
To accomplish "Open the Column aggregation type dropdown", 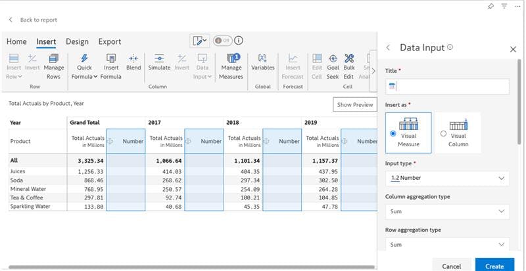I will tap(447, 211).
